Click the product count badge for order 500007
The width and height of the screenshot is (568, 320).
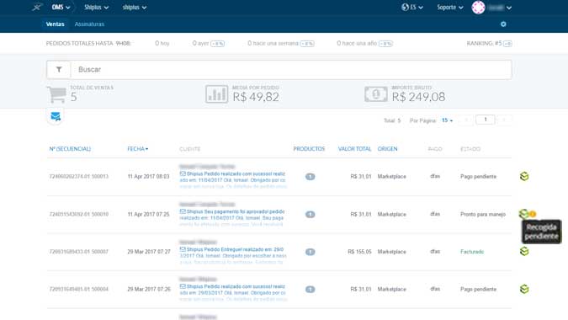coord(310,252)
